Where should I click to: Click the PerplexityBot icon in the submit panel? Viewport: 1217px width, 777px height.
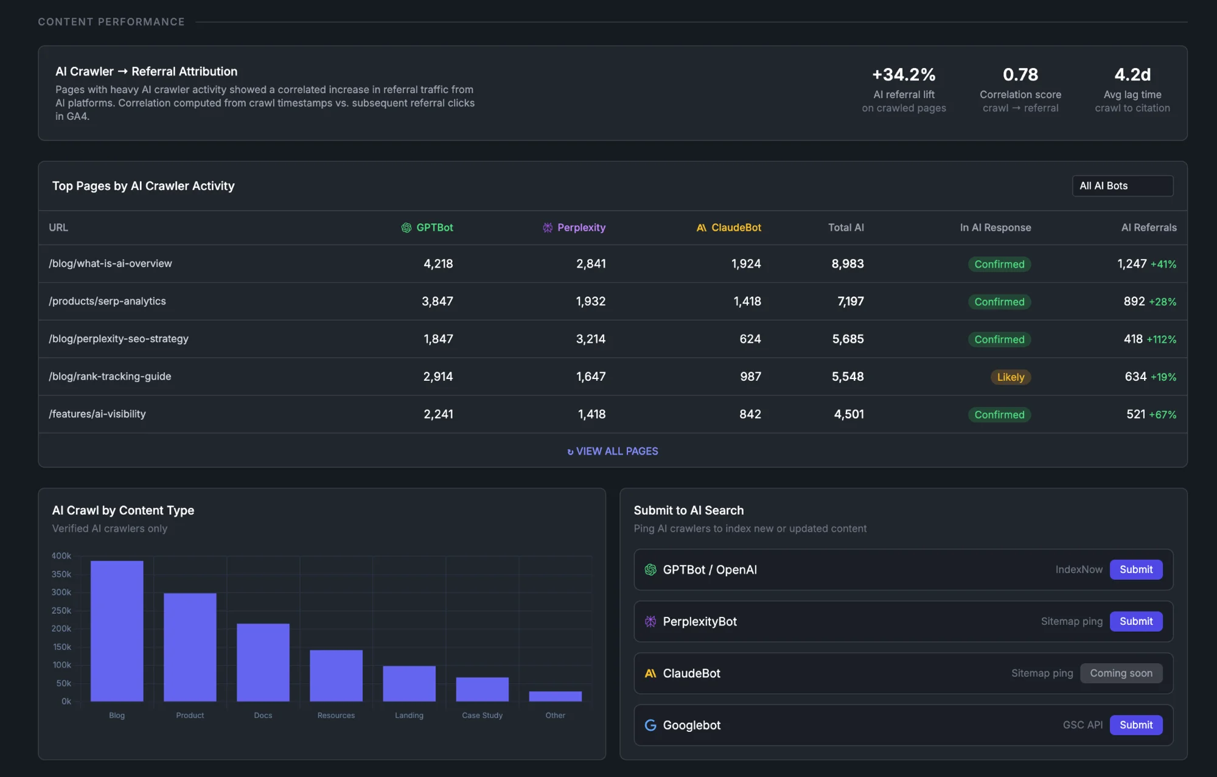(650, 621)
